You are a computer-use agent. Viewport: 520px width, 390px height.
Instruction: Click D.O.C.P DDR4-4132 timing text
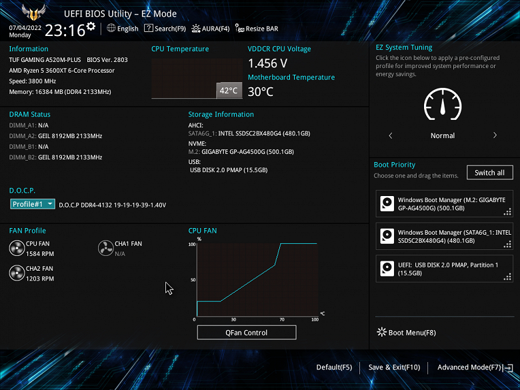pos(113,205)
